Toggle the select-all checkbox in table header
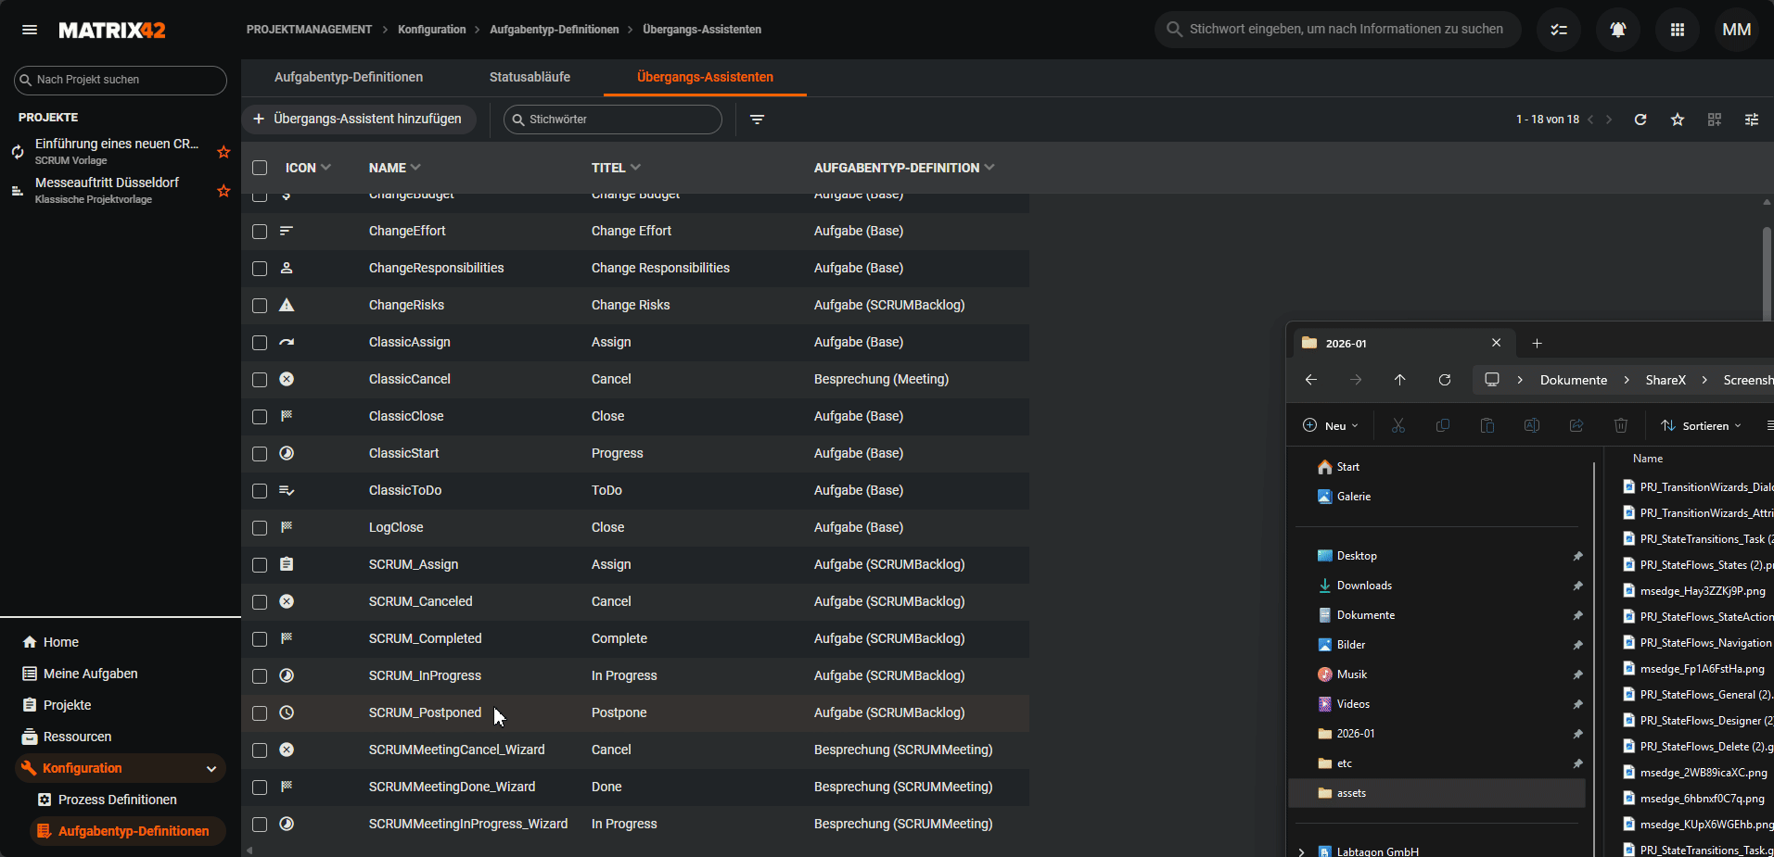 pos(260,168)
